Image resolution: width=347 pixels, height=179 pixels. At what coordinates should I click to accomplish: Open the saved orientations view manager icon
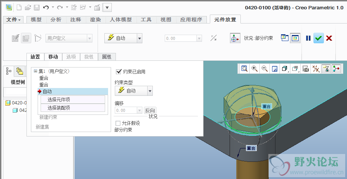(295, 69)
